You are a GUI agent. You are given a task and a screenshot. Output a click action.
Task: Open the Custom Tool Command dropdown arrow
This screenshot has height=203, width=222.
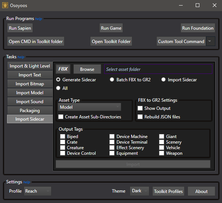pyautogui.click(x=211, y=41)
